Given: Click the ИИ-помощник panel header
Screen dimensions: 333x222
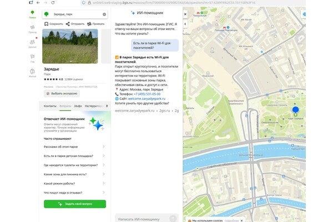Looking at the screenshot, I should pyautogui.click(x=147, y=13).
